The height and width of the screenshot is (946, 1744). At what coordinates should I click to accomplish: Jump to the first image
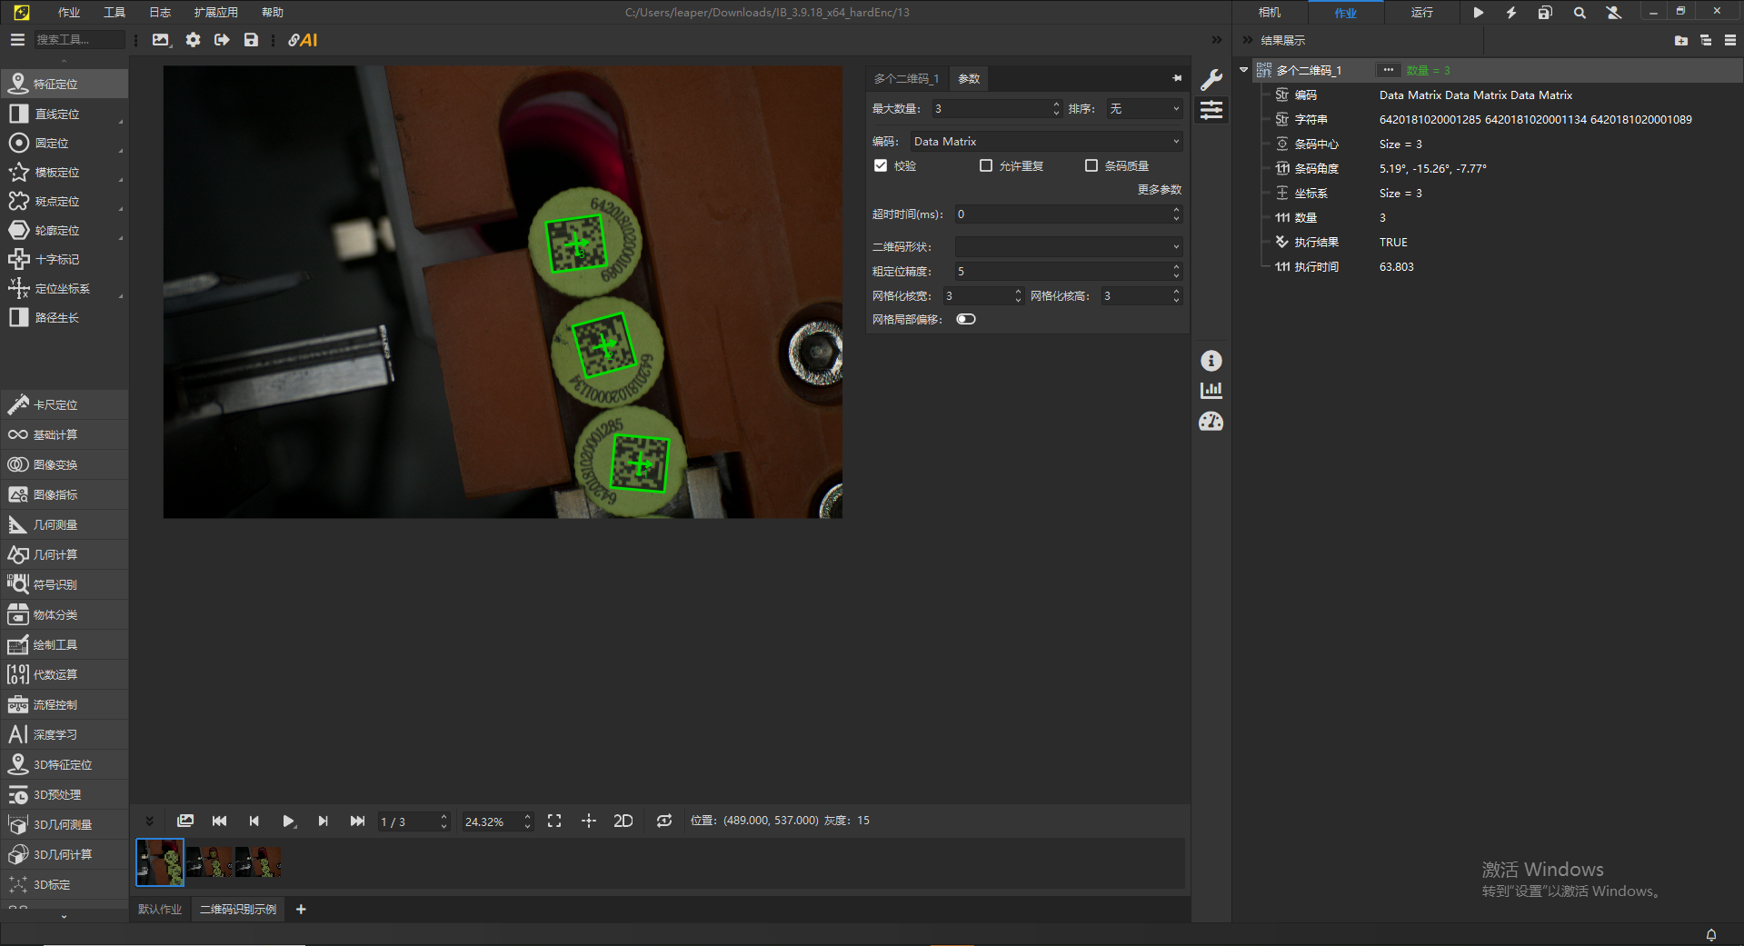[x=220, y=821]
